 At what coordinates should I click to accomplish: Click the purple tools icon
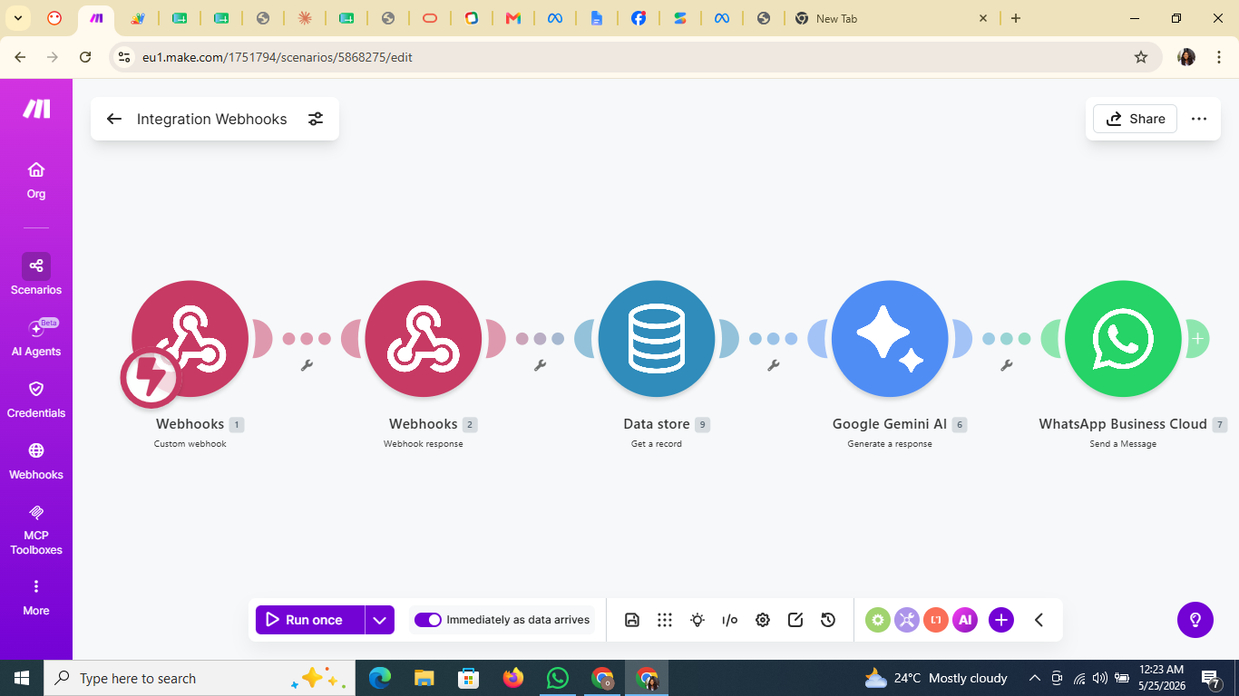pos(907,620)
